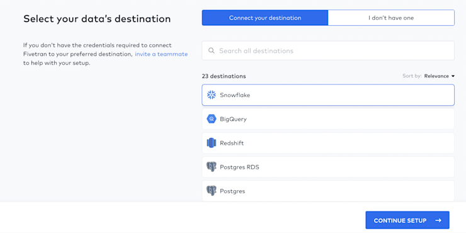
Task: Choose the BigQuery label text
Action: [x=233, y=119]
